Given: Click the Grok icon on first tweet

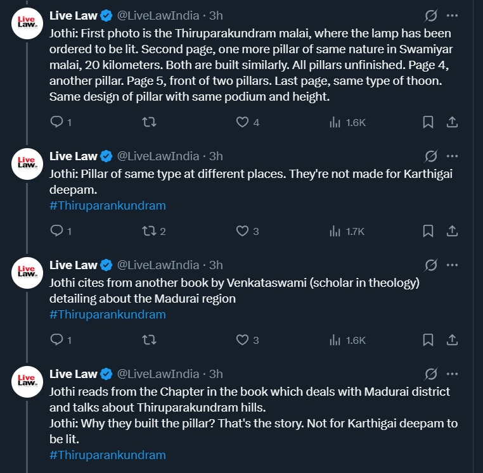Looking at the screenshot, I should tap(430, 15).
